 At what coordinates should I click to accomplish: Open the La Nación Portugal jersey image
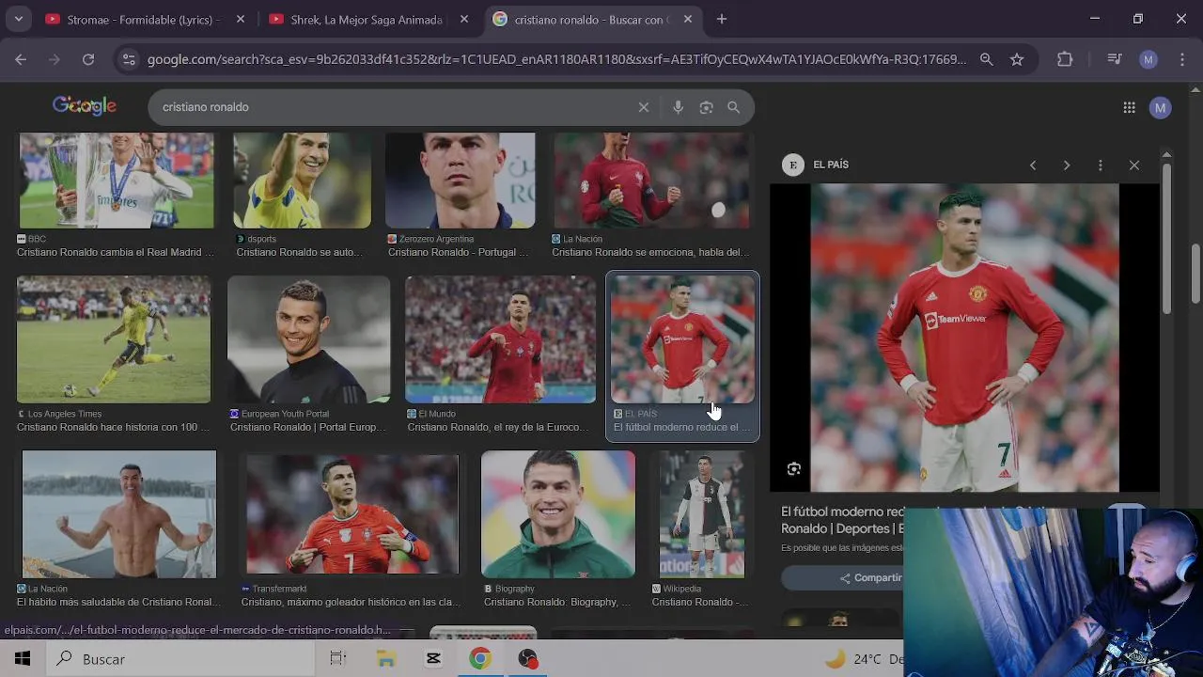(651, 181)
